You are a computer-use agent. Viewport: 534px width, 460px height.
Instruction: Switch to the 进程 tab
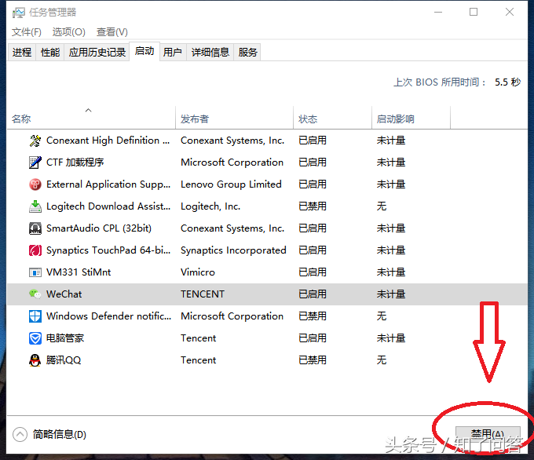coord(22,52)
